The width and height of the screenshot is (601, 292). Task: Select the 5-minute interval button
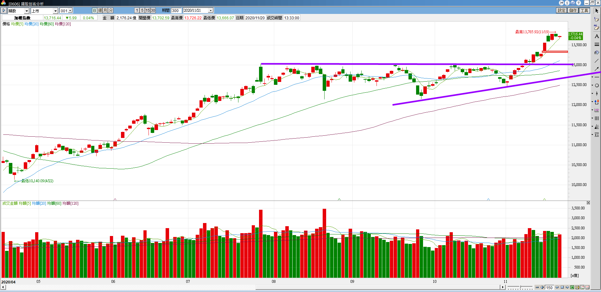point(142,10)
